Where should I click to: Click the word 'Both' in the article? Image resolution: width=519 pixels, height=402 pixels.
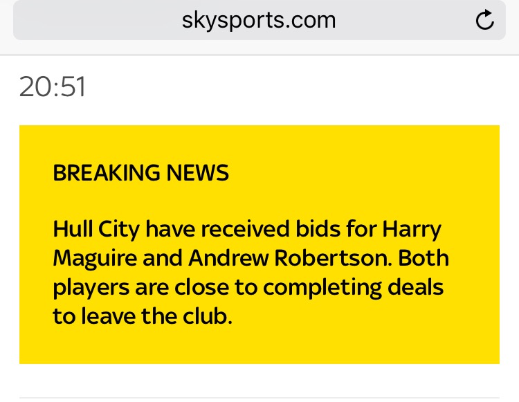[x=424, y=257]
